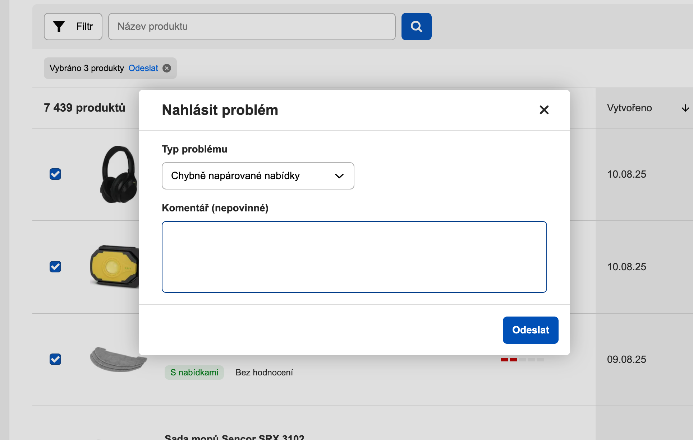Open the Typ problému dropdown
The height and width of the screenshot is (440, 693).
tap(257, 176)
